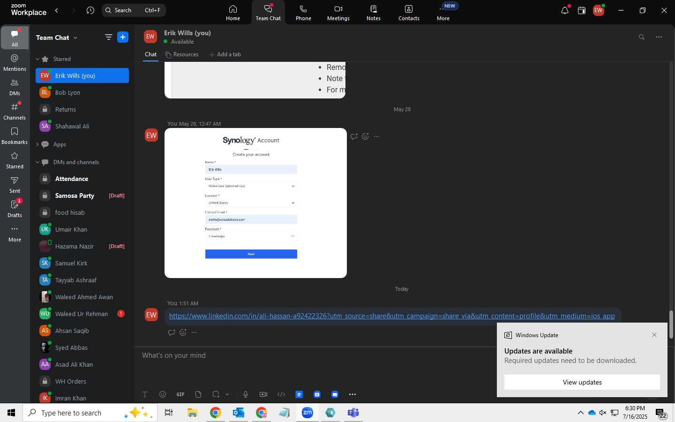
Task: Open chat with Shahawal Ali
Action: tap(82, 126)
